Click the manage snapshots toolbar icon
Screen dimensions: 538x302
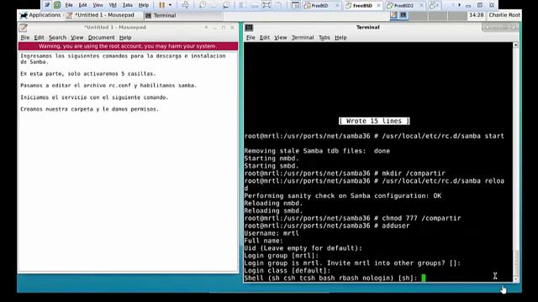click(226, 5)
